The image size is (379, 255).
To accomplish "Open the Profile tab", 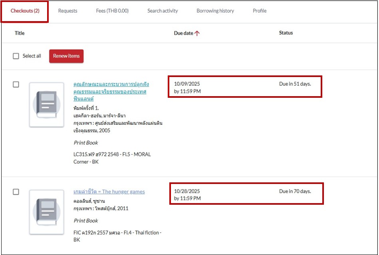I will click(260, 11).
